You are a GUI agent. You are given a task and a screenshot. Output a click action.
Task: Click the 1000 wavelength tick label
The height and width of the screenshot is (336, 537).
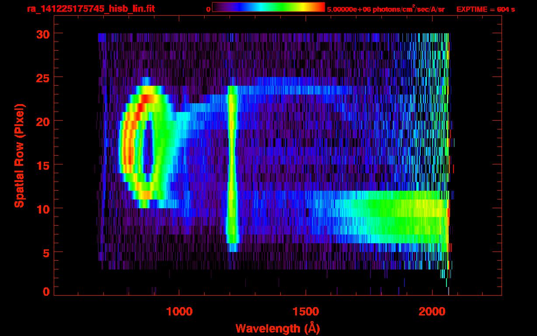[179, 311]
